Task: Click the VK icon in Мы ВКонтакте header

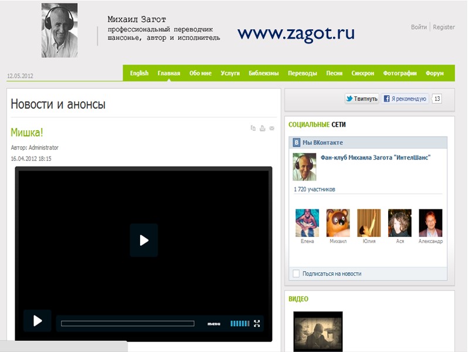Action: pos(297,142)
